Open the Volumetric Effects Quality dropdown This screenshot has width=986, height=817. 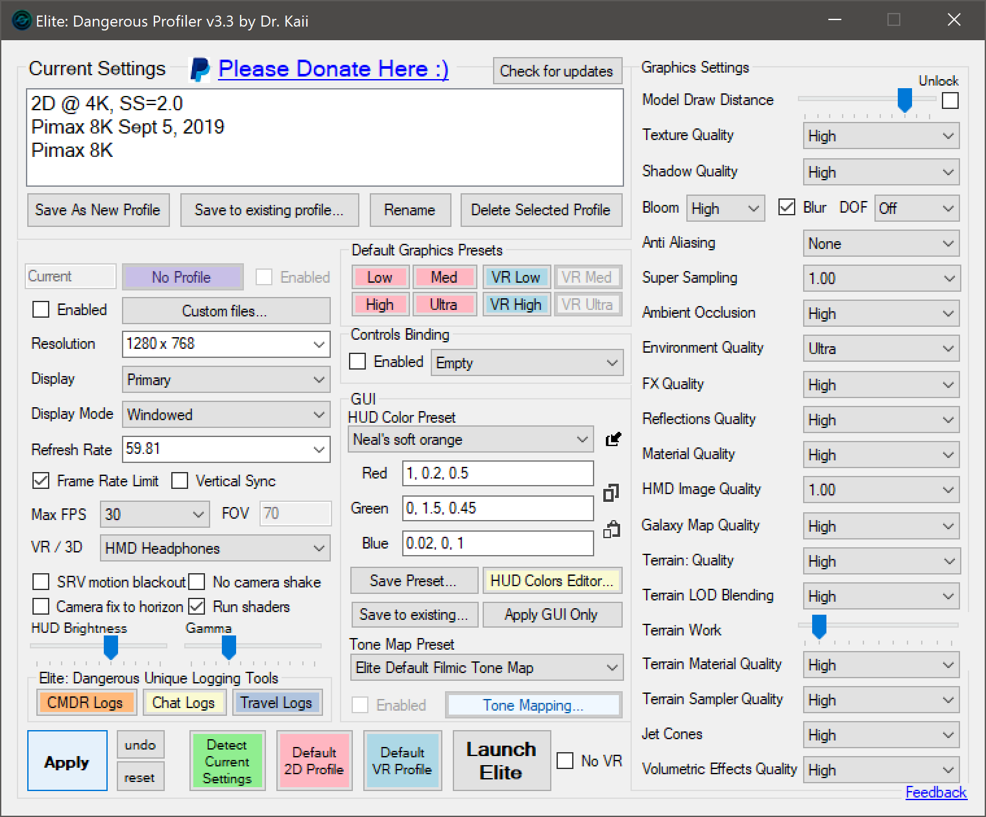tap(881, 770)
